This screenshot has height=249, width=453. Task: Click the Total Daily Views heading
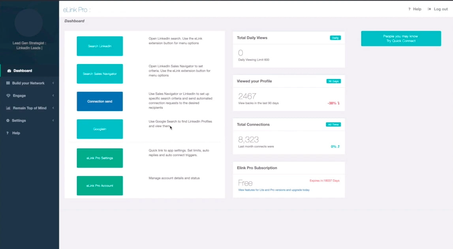pos(252,38)
